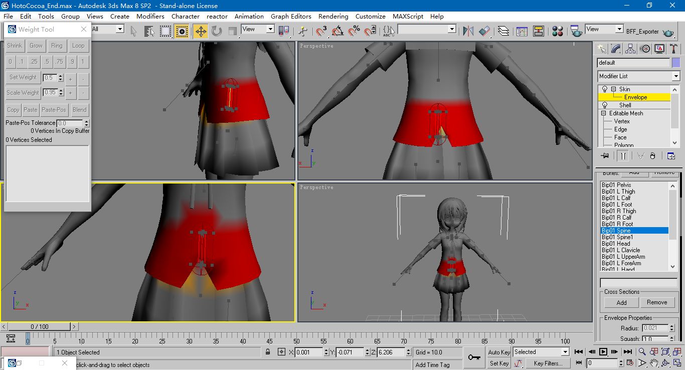Select the Move tool in the toolbar
This screenshot has height=370, width=685.
tap(201, 31)
